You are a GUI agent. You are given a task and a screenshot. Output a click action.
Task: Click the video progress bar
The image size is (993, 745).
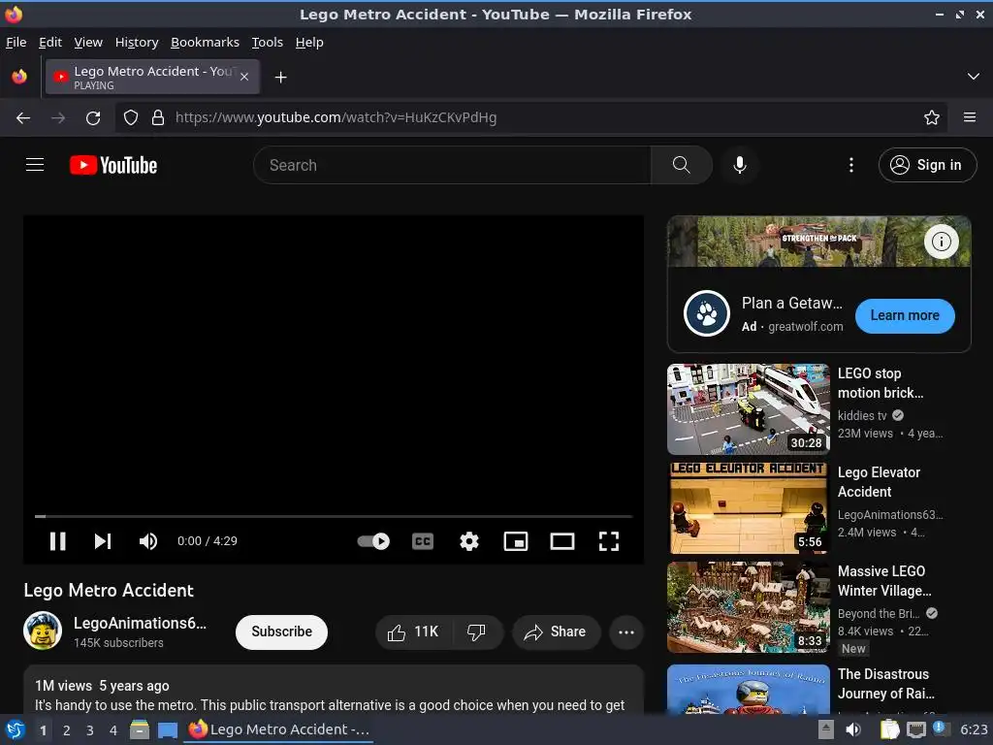point(334,516)
